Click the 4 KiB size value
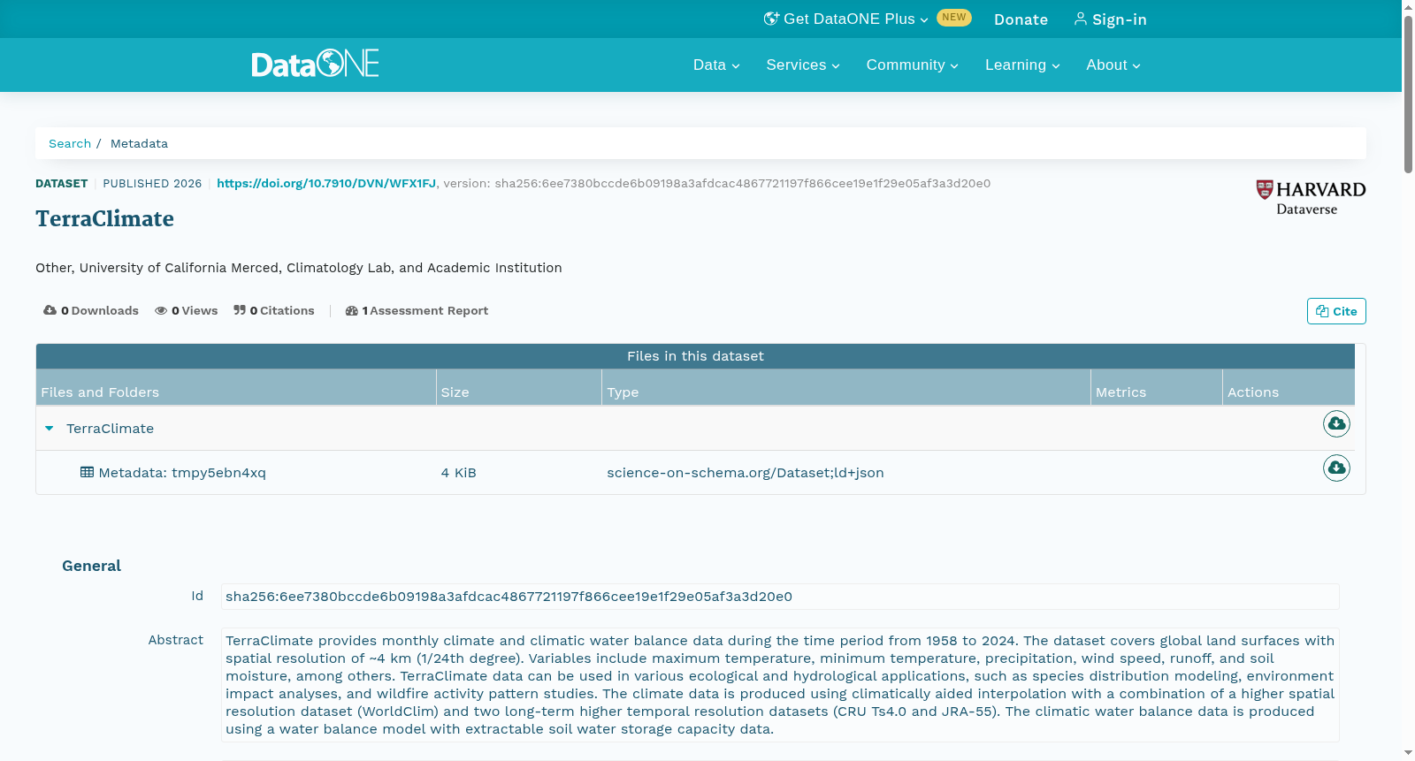 pos(459,473)
